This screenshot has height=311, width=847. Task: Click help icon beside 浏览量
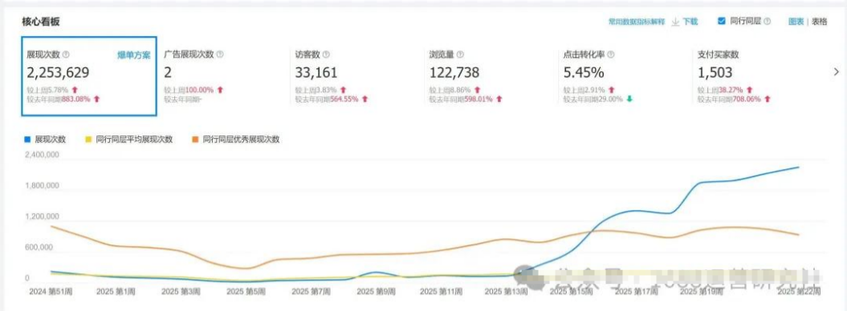[x=460, y=55]
